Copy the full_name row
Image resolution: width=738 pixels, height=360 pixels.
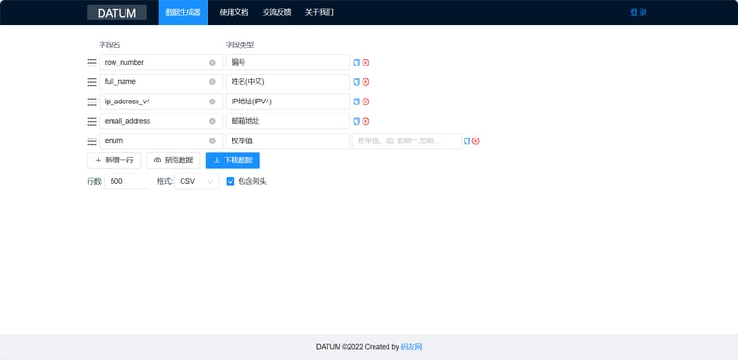click(x=356, y=82)
